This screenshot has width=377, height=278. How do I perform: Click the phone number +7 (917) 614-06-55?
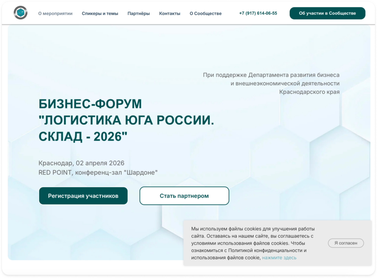258,13
